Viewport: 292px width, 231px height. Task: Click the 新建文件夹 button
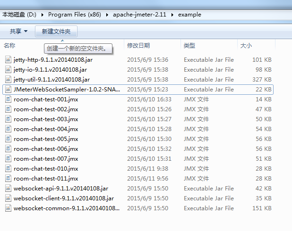click(56, 32)
